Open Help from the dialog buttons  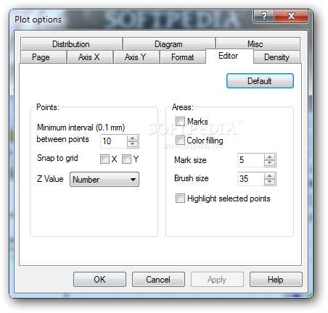tap(276, 280)
